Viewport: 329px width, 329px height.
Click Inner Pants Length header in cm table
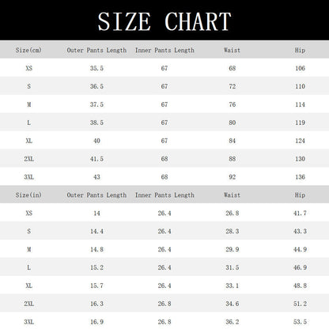164,50
